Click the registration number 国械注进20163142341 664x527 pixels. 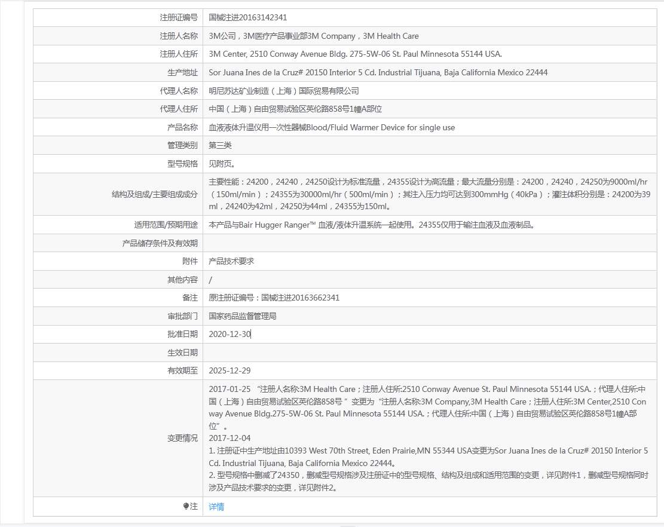click(243, 18)
